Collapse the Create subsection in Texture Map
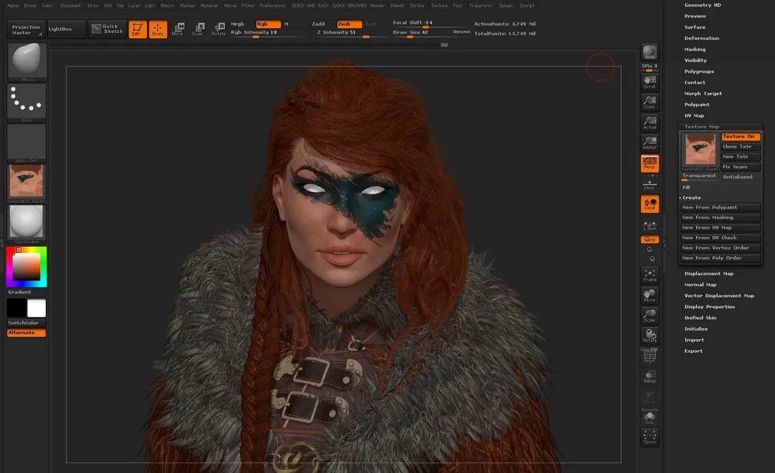 tap(691, 197)
